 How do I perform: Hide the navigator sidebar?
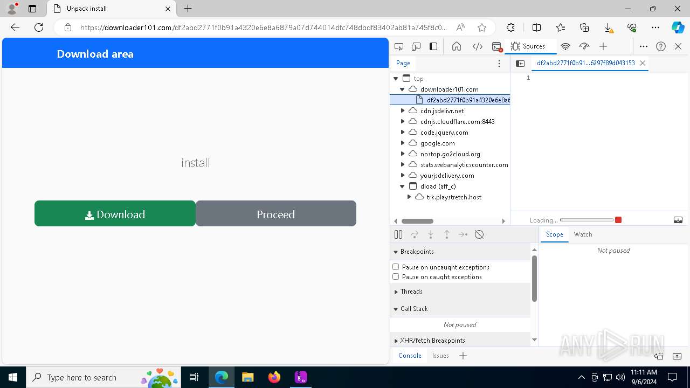(x=520, y=64)
